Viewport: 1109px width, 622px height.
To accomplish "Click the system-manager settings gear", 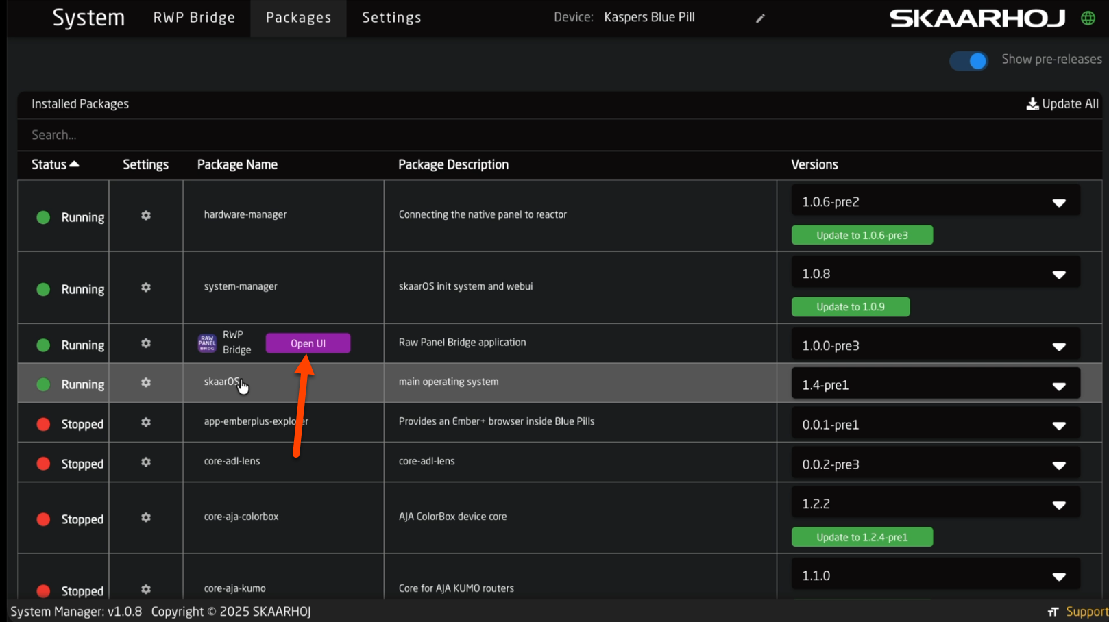I will coord(146,288).
